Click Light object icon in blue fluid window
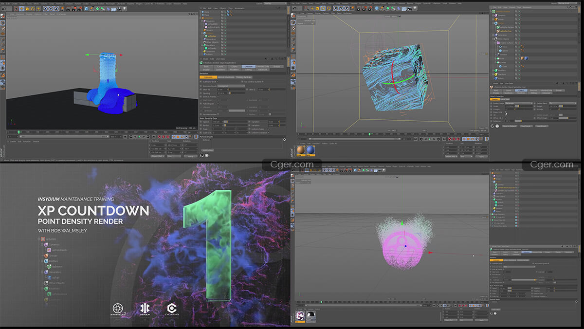This screenshot has width=584, height=329. point(124,9)
